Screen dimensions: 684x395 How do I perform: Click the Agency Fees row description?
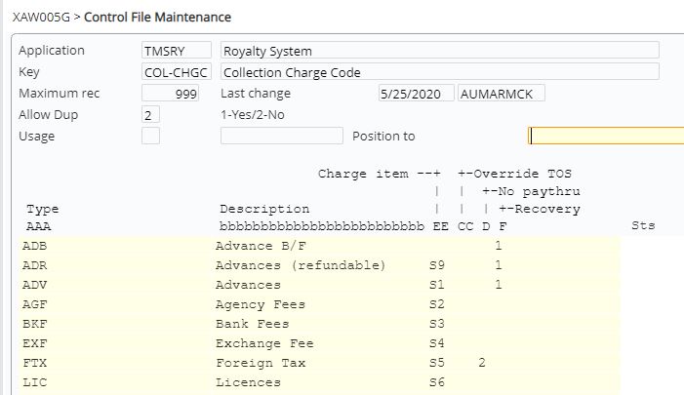pos(260,304)
